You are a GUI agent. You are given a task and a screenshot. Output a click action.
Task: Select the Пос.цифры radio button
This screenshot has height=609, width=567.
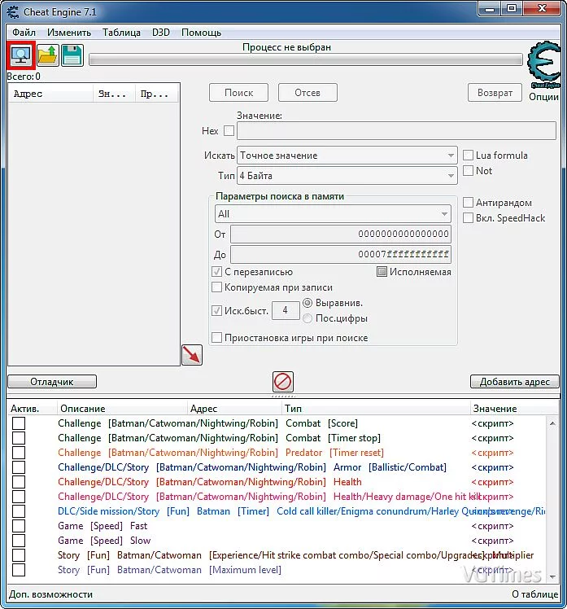point(307,318)
